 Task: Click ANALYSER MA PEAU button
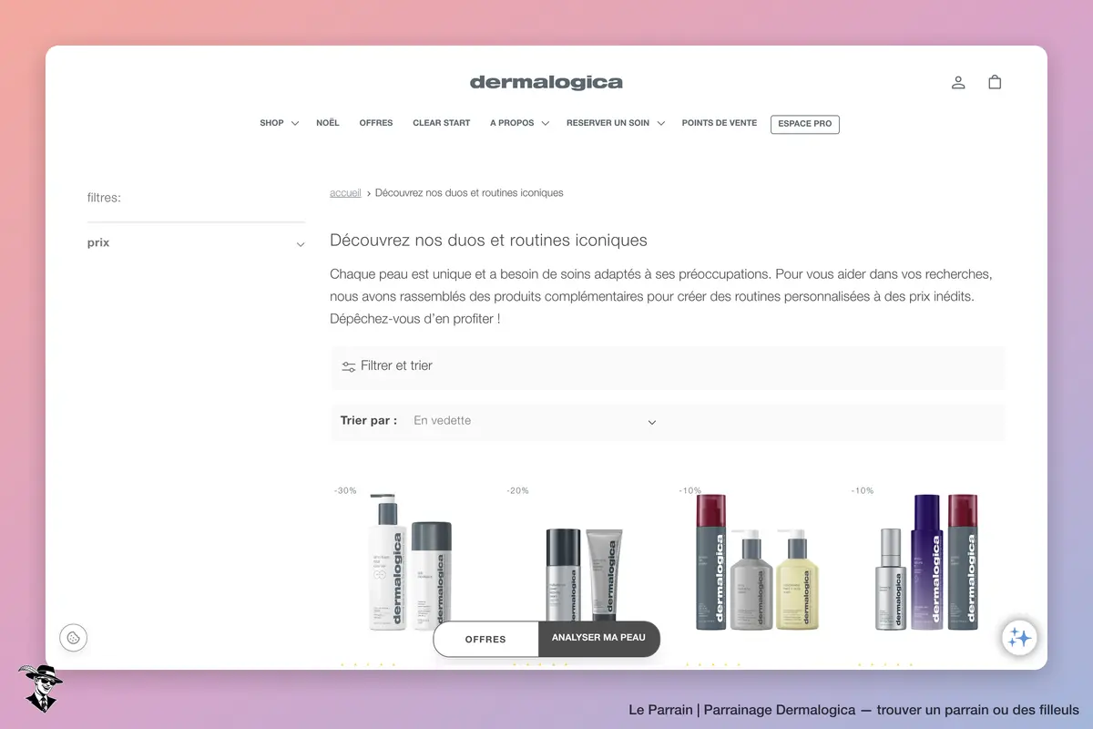pos(598,638)
